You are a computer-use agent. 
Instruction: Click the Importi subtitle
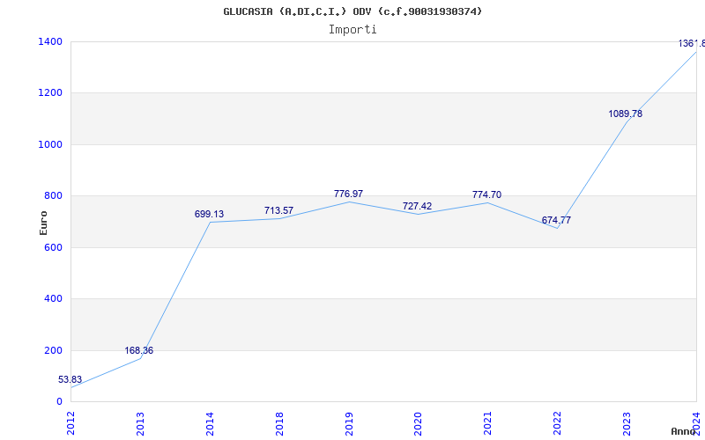coord(352,30)
